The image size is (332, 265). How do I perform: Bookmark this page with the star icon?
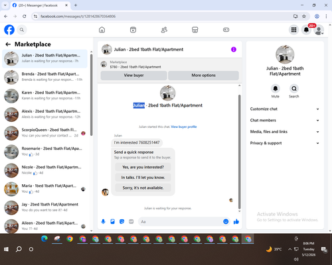coord(304,17)
